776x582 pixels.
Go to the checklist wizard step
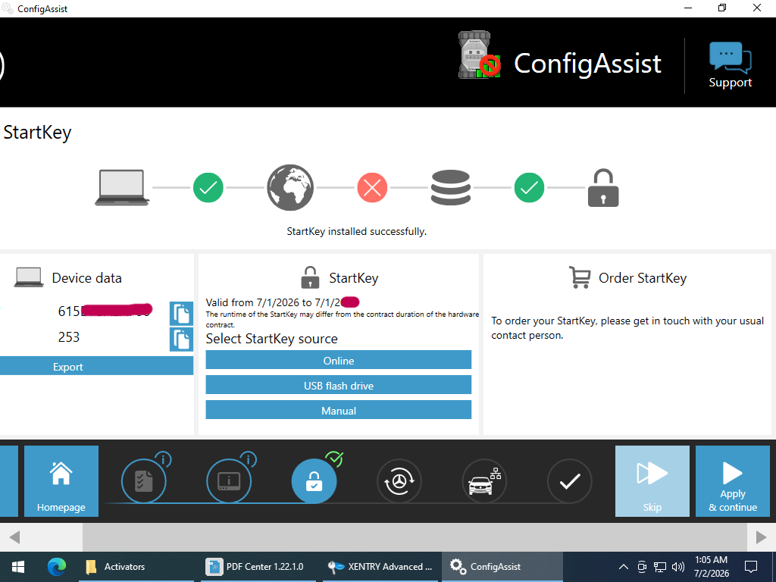click(143, 481)
